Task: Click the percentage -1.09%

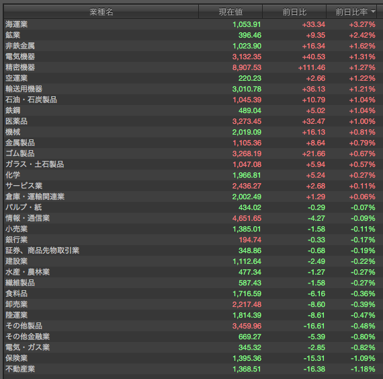Action: (363, 358)
